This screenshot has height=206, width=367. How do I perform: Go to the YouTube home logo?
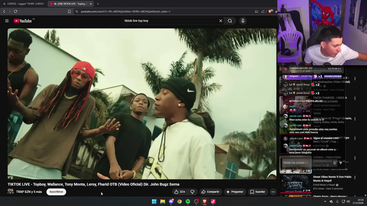tap(23, 21)
